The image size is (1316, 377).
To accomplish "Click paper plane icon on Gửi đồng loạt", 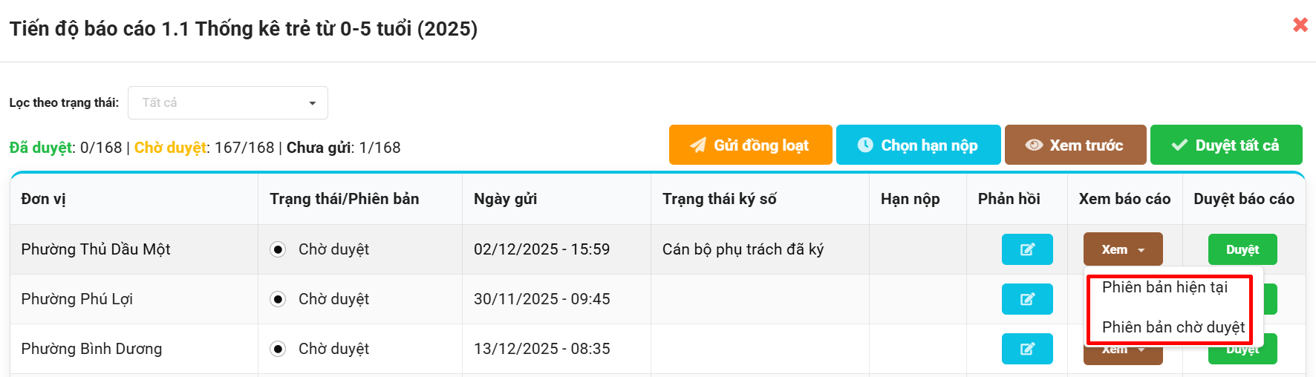I will pyautogui.click(x=698, y=145).
